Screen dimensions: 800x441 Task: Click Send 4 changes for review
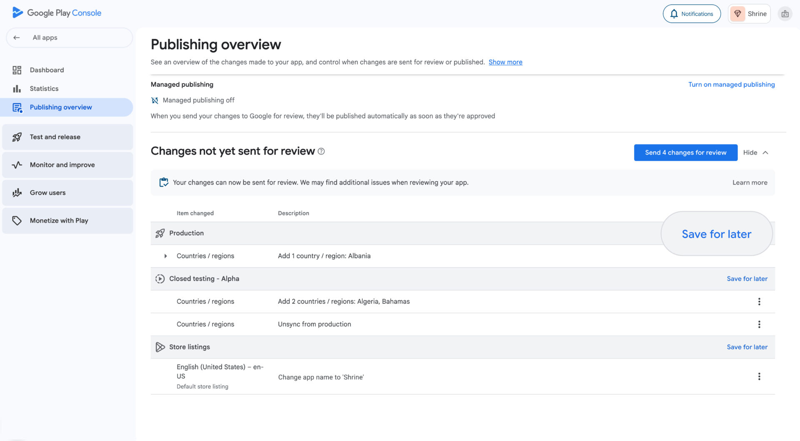click(685, 153)
